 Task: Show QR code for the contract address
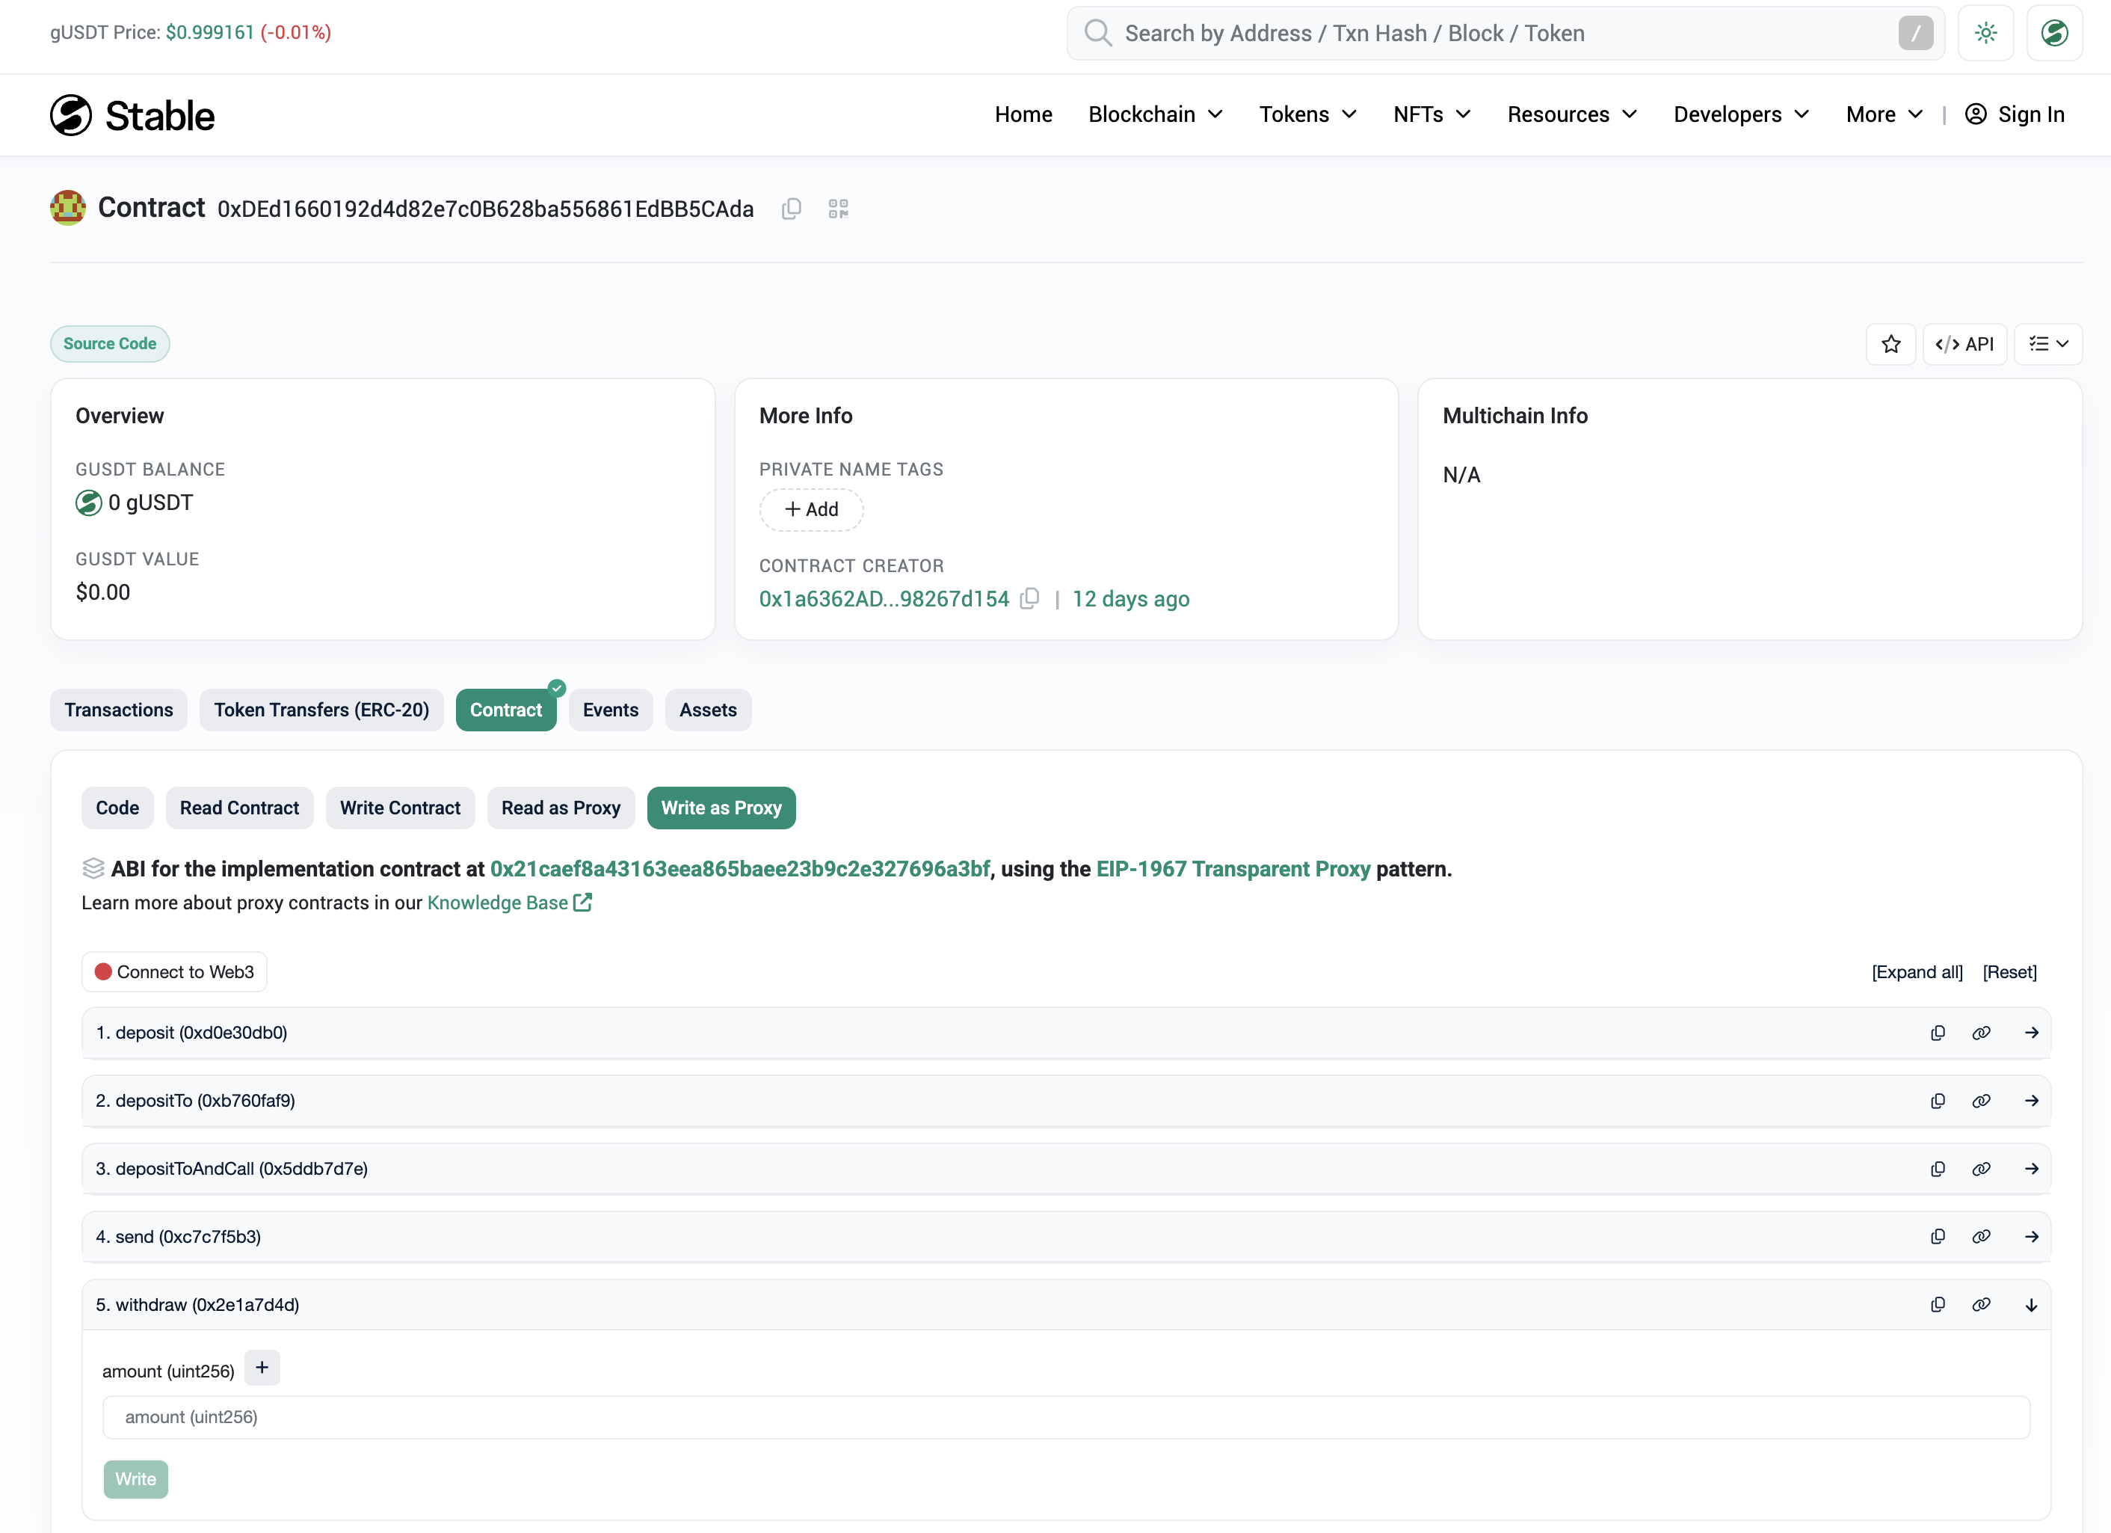pyautogui.click(x=836, y=209)
